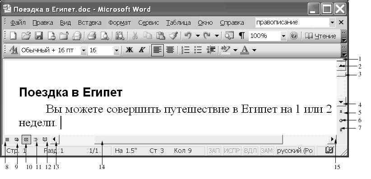Align text to the left
The width and height of the screenshot is (371, 179).
(157, 50)
